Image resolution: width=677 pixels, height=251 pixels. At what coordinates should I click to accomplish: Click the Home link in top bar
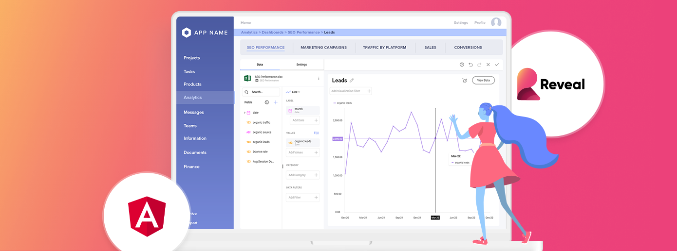(246, 23)
